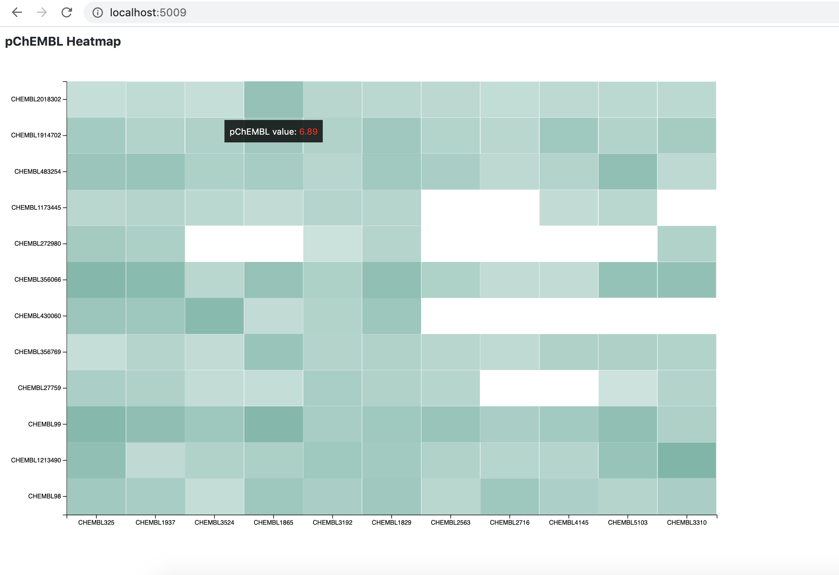
Task: Click y-axis label CHEMBL1213490
Action: point(36,460)
